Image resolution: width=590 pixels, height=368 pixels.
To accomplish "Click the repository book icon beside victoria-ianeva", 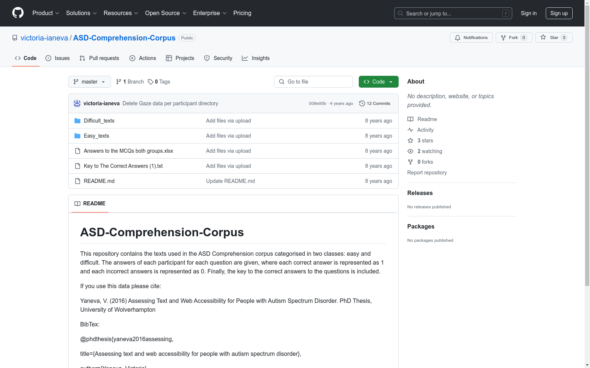I will pos(15,38).
